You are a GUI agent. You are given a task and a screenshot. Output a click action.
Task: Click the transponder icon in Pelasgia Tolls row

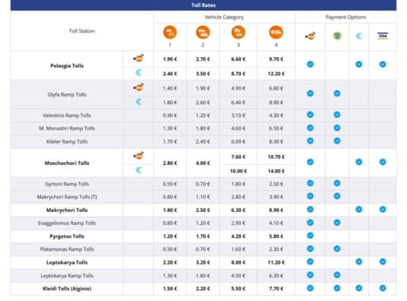pyautogui.click(x=138, y=59)
